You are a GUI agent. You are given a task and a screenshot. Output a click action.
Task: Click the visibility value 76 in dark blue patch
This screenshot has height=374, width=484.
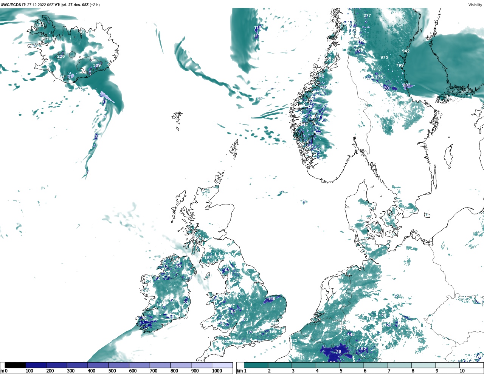(338, 351)
